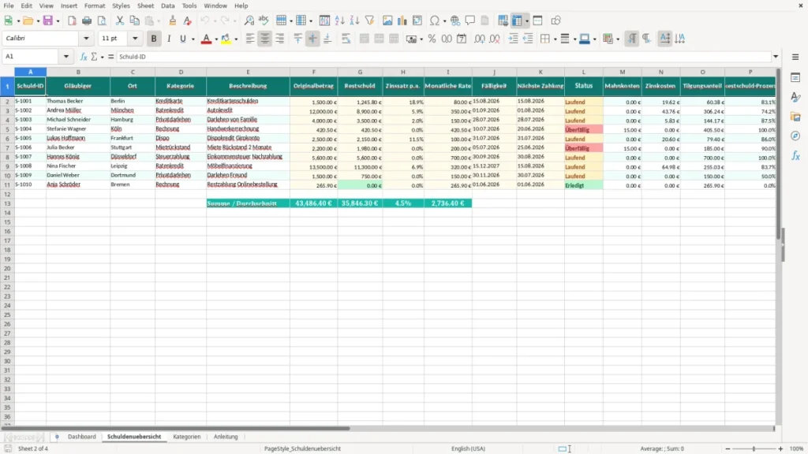Open the Select Function sigma dropdown
The width and height of the screenshot is (808, 454).
coord(102,57)
